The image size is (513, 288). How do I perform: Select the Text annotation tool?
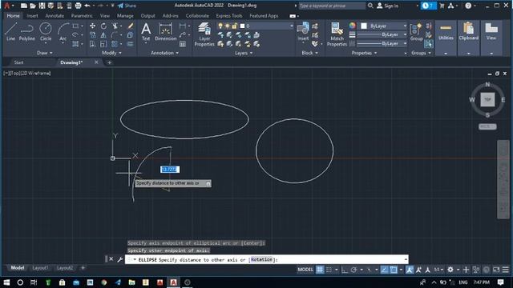[146, 32]
